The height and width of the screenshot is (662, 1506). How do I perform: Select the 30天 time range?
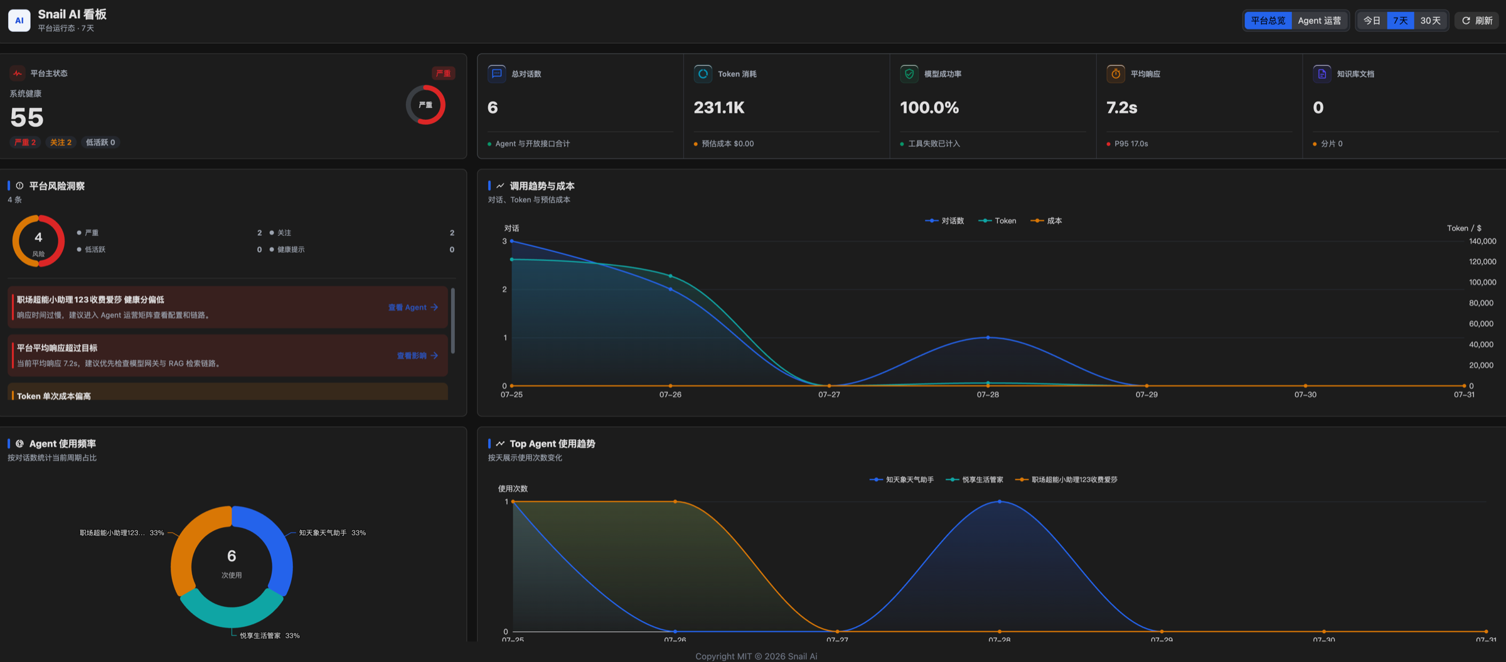1430,21
